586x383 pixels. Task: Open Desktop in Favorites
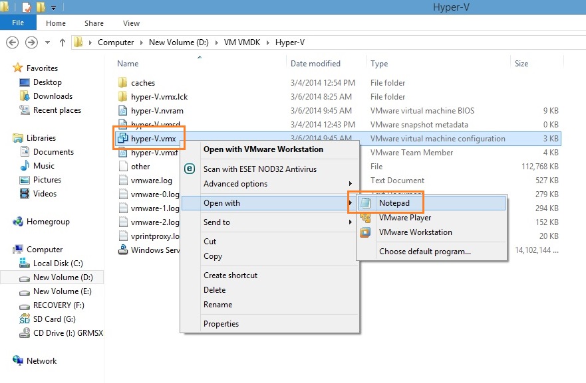pos(47,82)
